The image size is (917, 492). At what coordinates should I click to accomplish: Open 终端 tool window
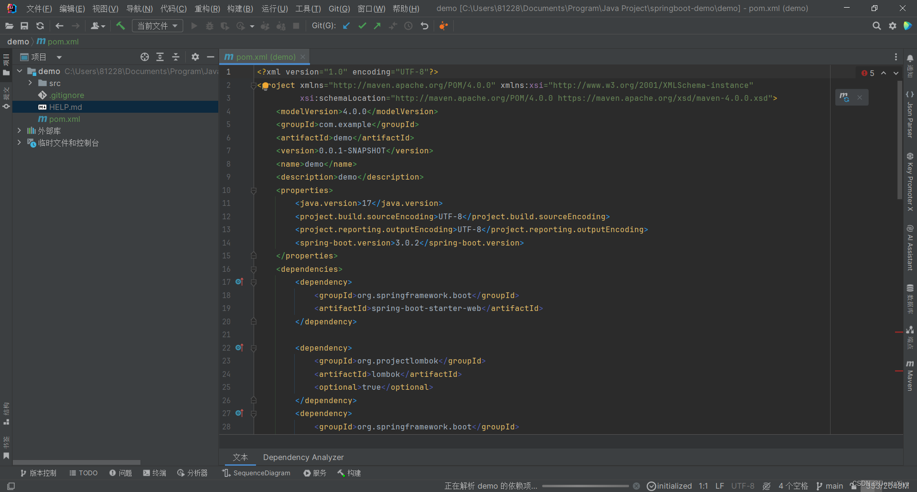[155, 473]
